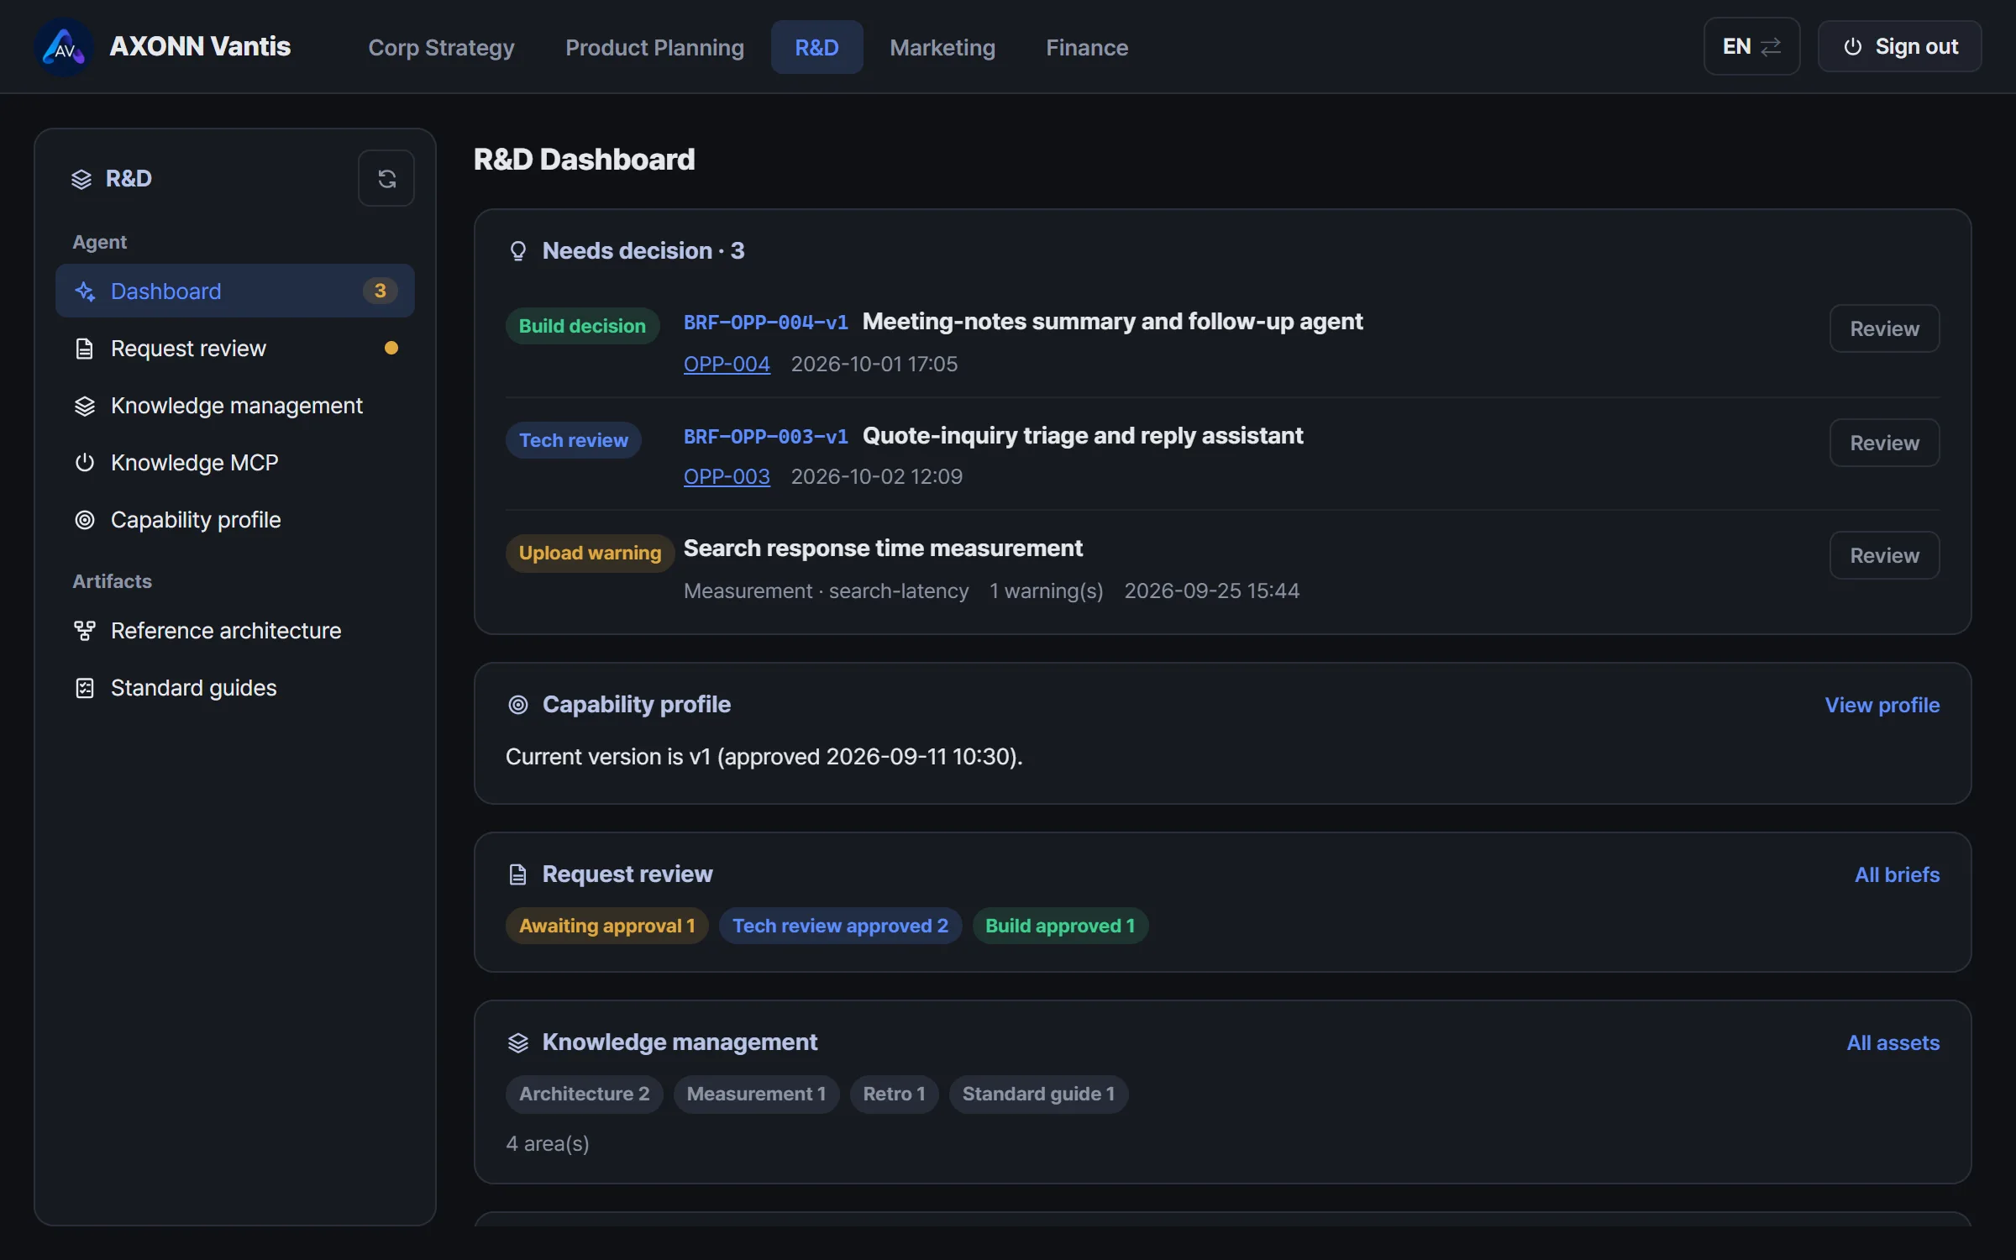Click the Reference architecture diagram icon

(x=85, y=631)
